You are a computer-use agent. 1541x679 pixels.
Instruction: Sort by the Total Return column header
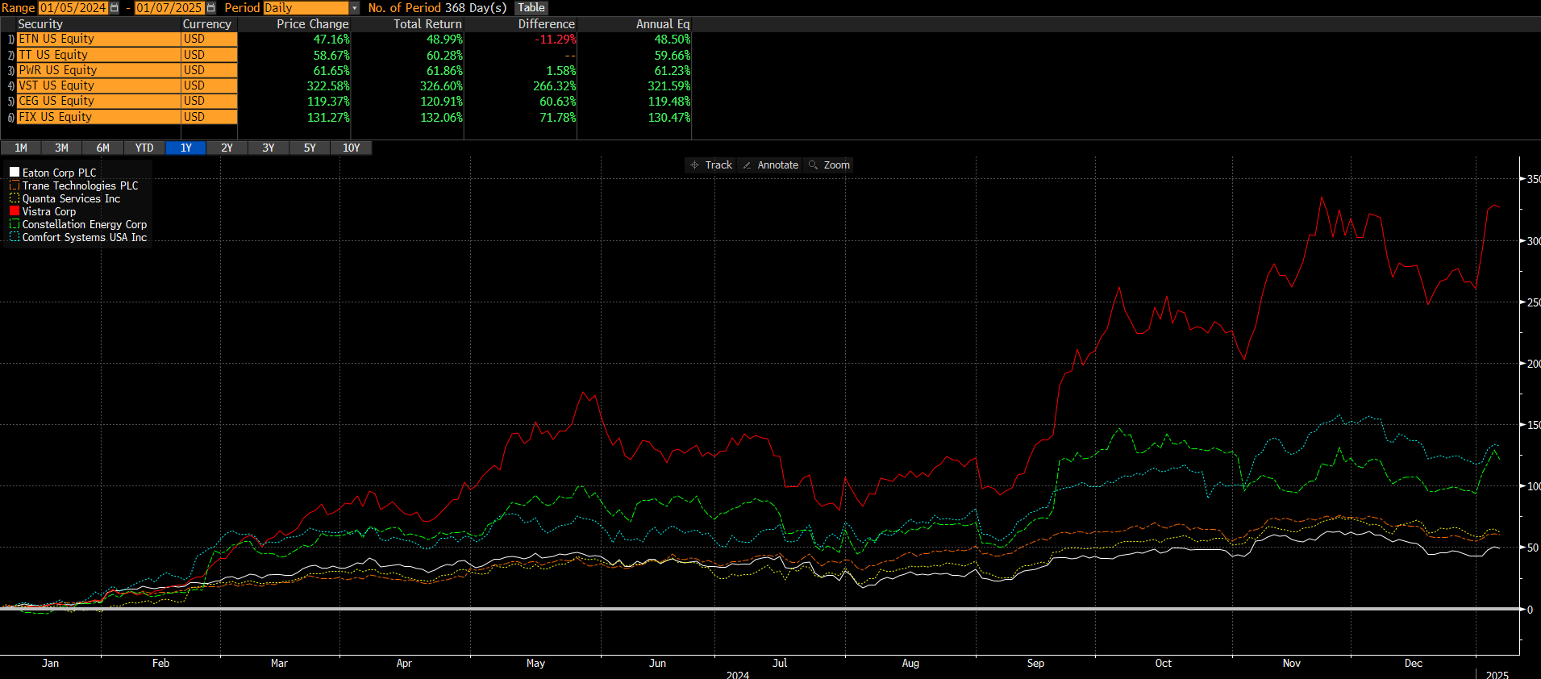pyautogui.click(x=427, y=24)
